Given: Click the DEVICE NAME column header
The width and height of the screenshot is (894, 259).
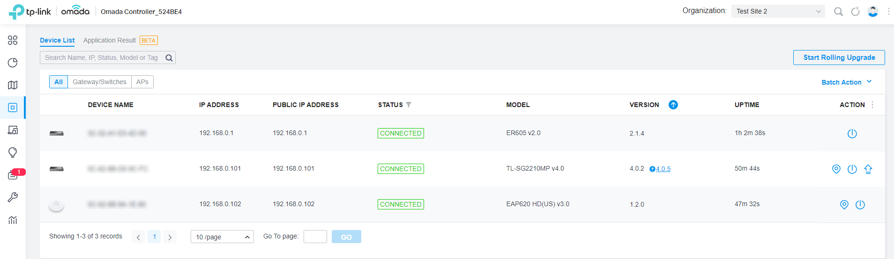Looking at the screenshot, I should tap(111, 105).
